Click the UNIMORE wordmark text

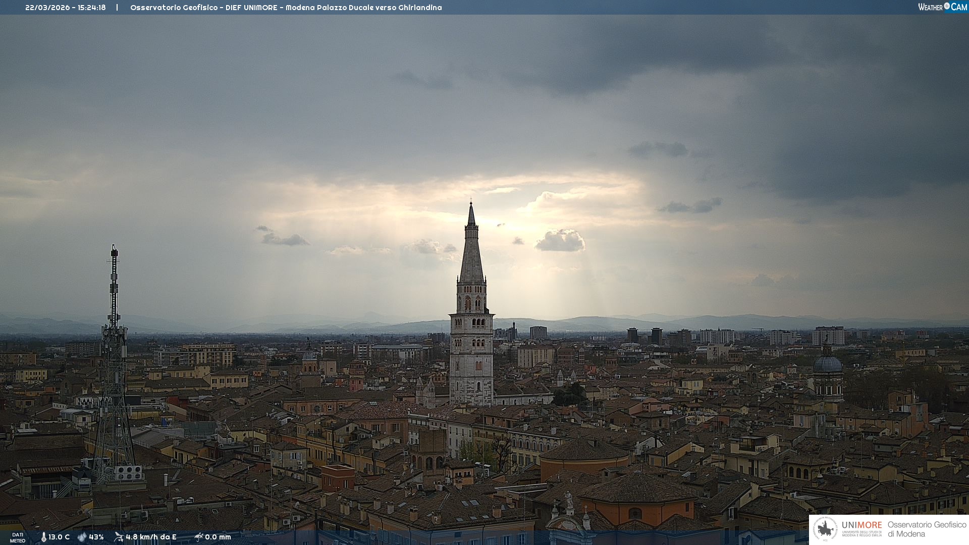862,525
